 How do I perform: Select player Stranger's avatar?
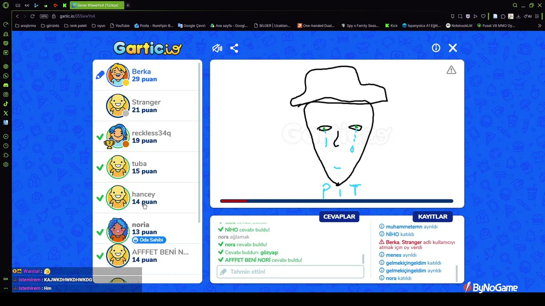pos(118,106)
